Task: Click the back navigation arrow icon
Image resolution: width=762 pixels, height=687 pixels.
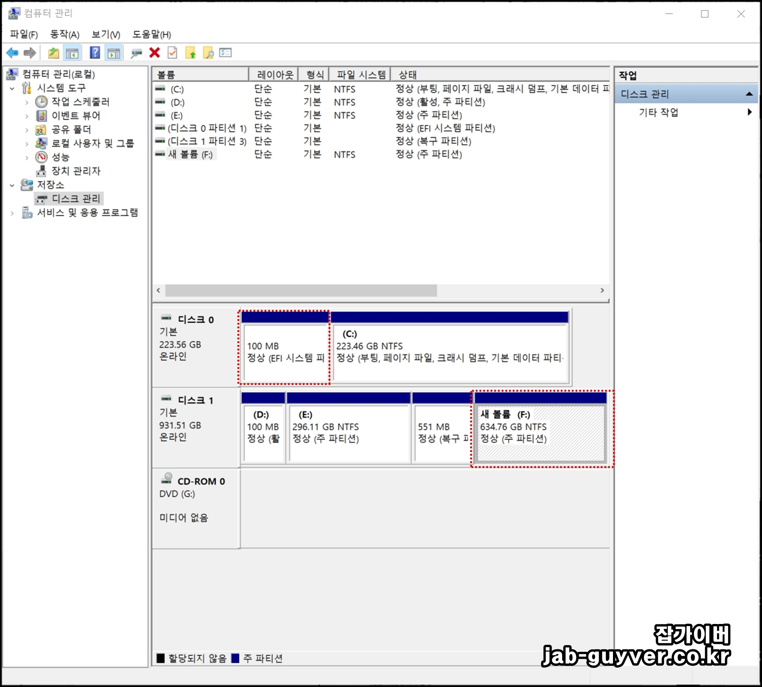Action: 12,53
